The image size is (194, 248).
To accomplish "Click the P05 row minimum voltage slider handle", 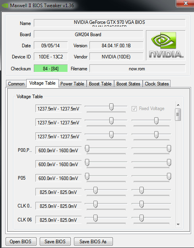I will [x=87, y=176].
